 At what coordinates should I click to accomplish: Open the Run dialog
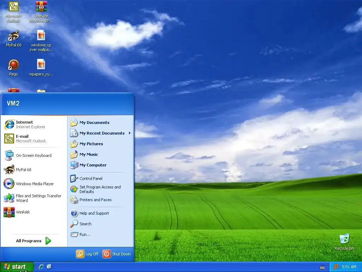(x=101, y=234)
